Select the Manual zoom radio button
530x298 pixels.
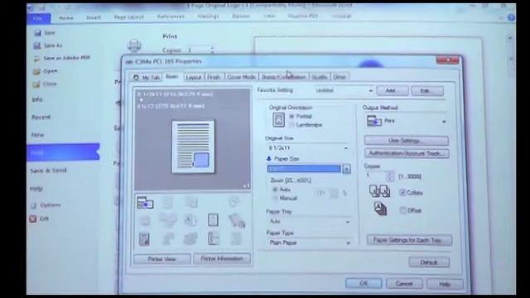[275, 199]
